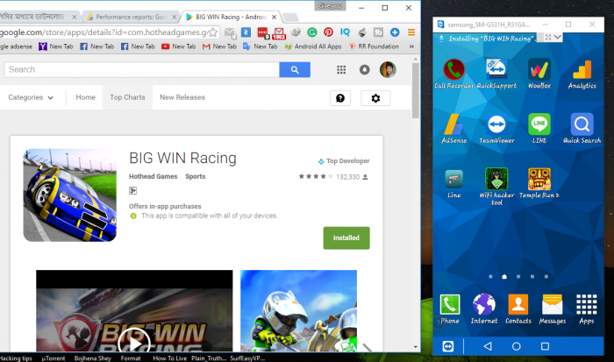
Task: Close the Performance reports tab
Action: pyautogui.click(x=175, y=17)
